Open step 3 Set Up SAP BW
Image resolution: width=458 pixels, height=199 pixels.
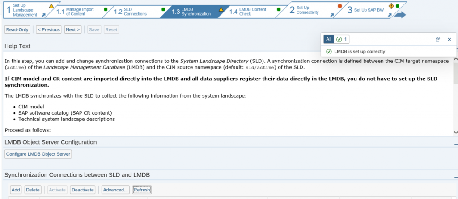pyautogui.click(x=366, y=10)
